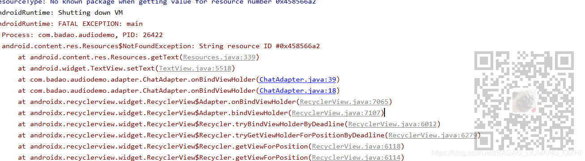This screenshot has width=585, height=161.
Task: Open the Resources.java:339 link
Action: coord(219,57)
